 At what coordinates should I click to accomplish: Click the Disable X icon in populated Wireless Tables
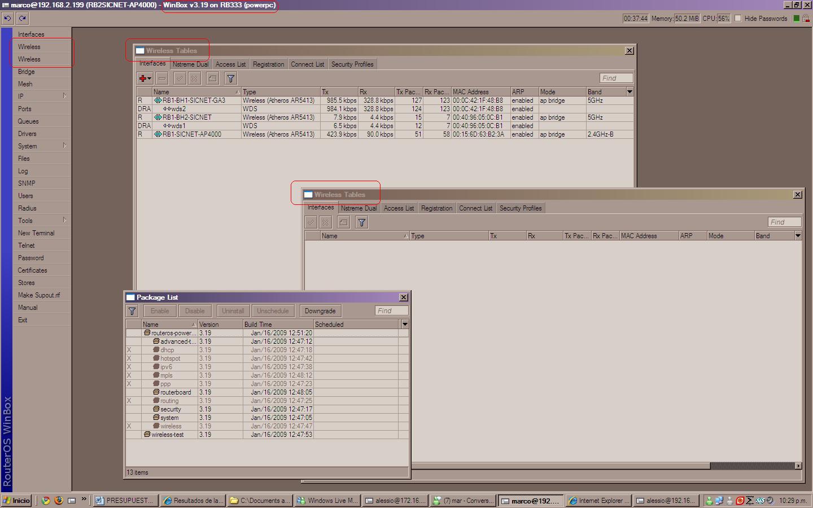coord(194,78)
